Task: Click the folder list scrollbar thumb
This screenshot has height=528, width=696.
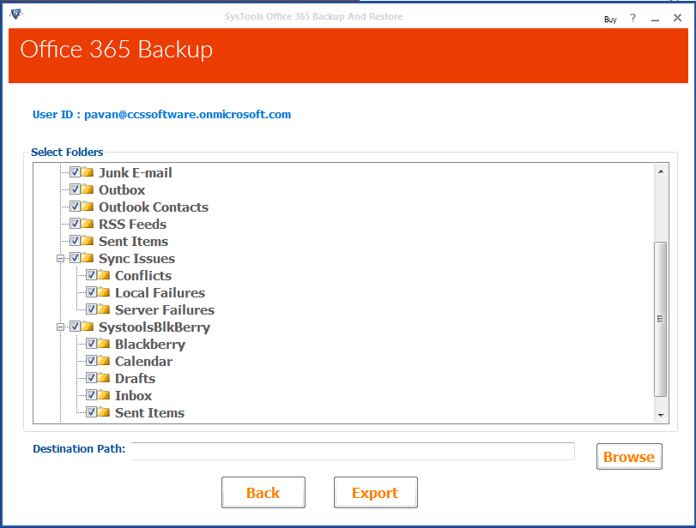Action: pyautogui.click(x=661, y=319)
